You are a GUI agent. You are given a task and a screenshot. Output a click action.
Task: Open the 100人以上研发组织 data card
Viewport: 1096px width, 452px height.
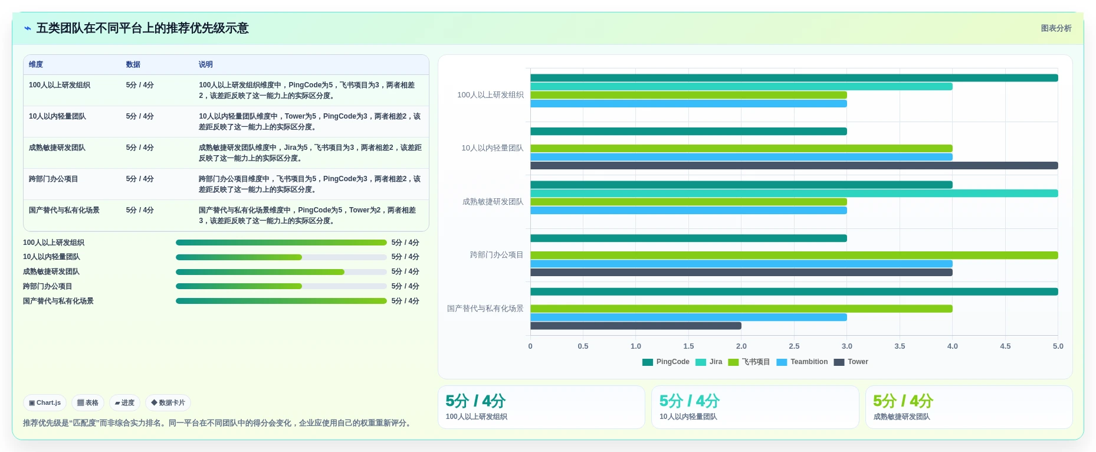click(x=542, y=407)
